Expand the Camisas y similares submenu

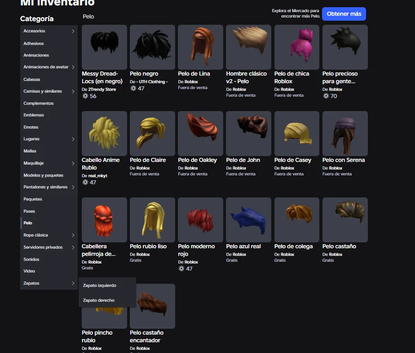(x=73, y=91)
